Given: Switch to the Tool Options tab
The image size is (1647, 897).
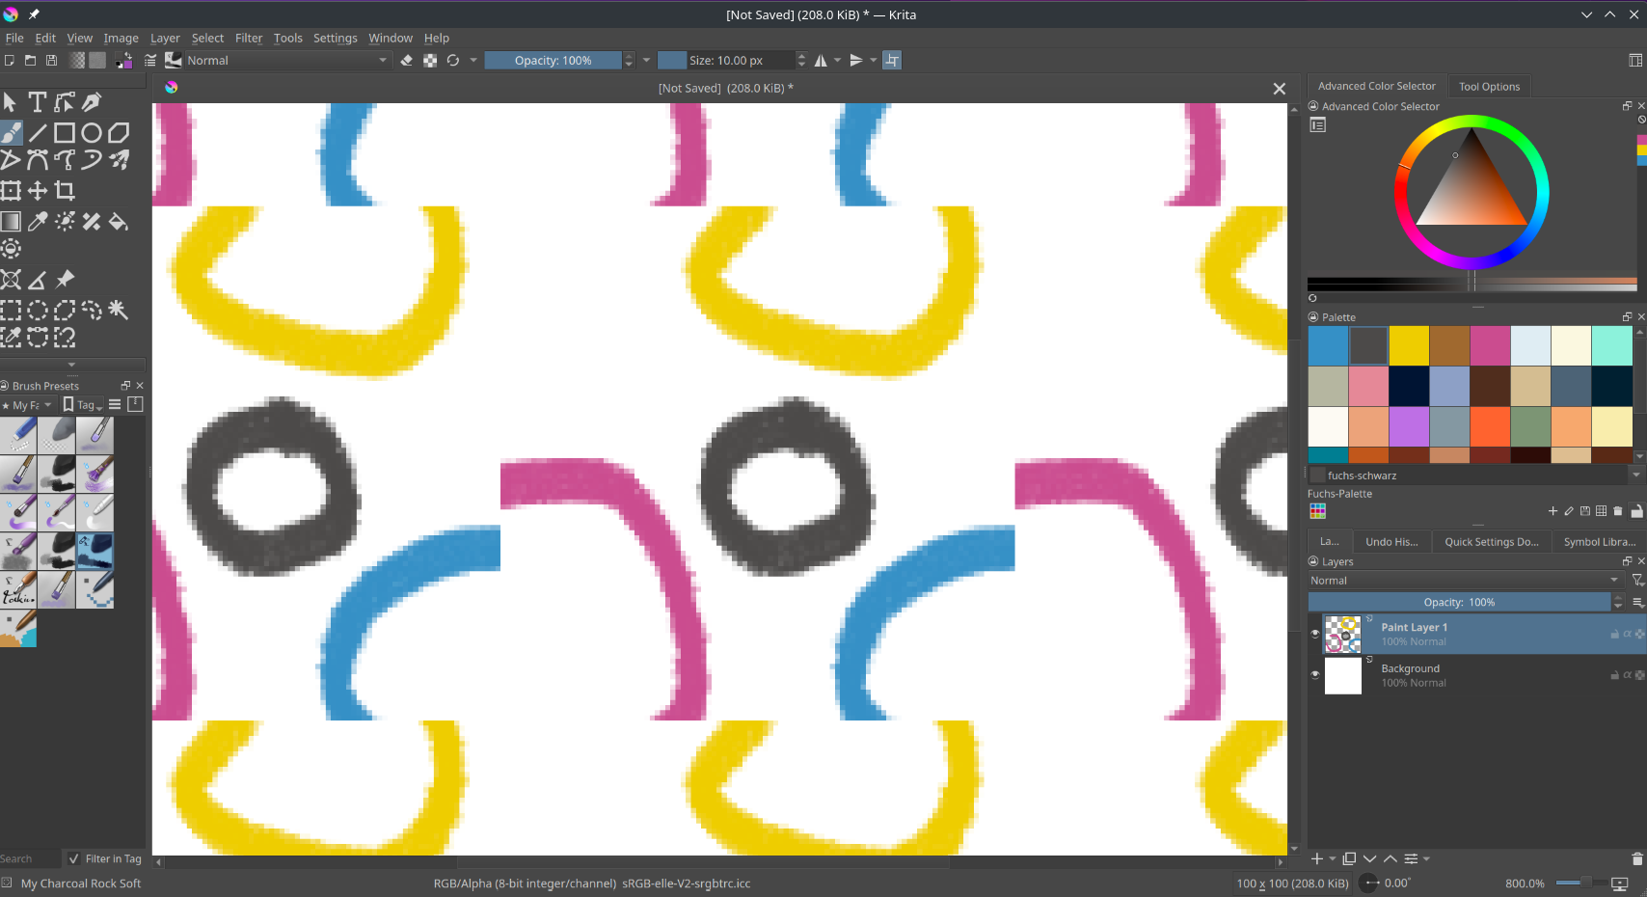Looking at the screenshot, I should pyautogui.click(x=1488, y=87).
